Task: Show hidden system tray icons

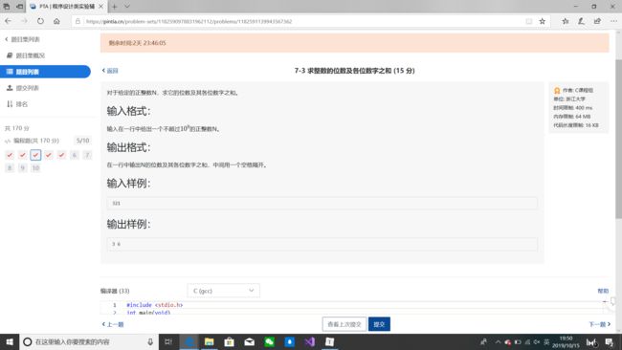Action: click(498, 341)
